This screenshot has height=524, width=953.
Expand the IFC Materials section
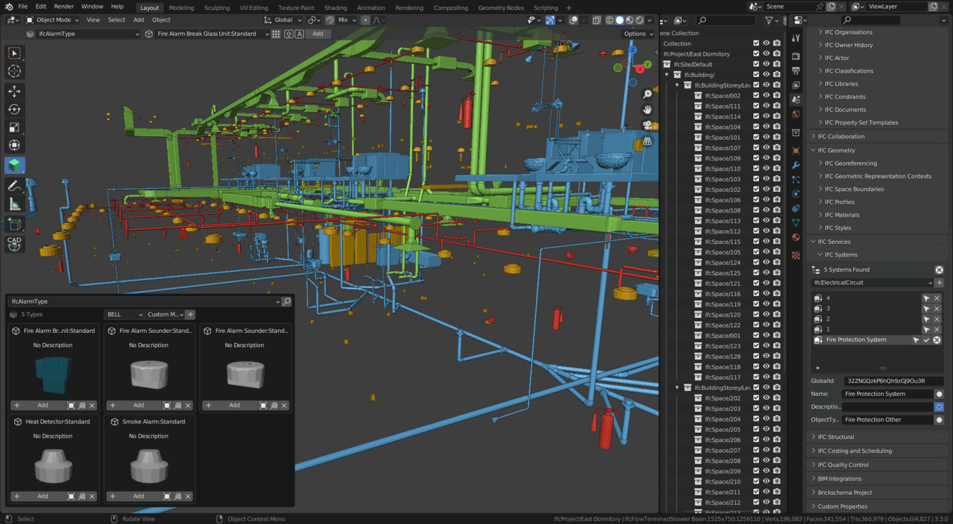click(840, 215)
